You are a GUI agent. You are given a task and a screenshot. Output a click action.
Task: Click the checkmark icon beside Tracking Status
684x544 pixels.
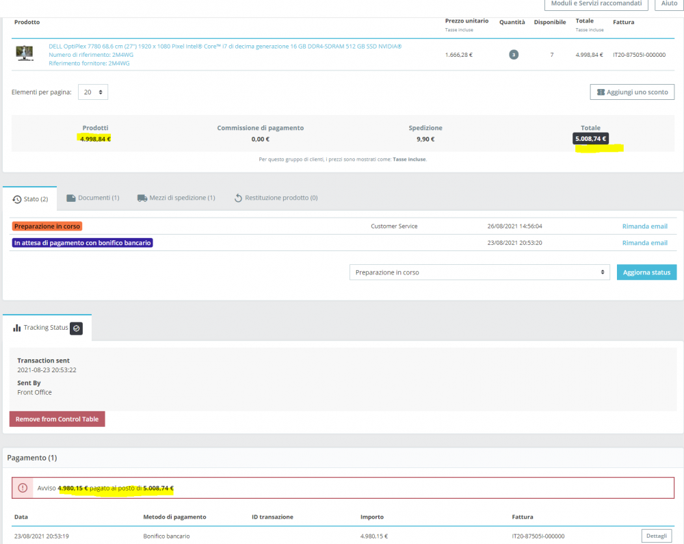(x=77, y=328)
